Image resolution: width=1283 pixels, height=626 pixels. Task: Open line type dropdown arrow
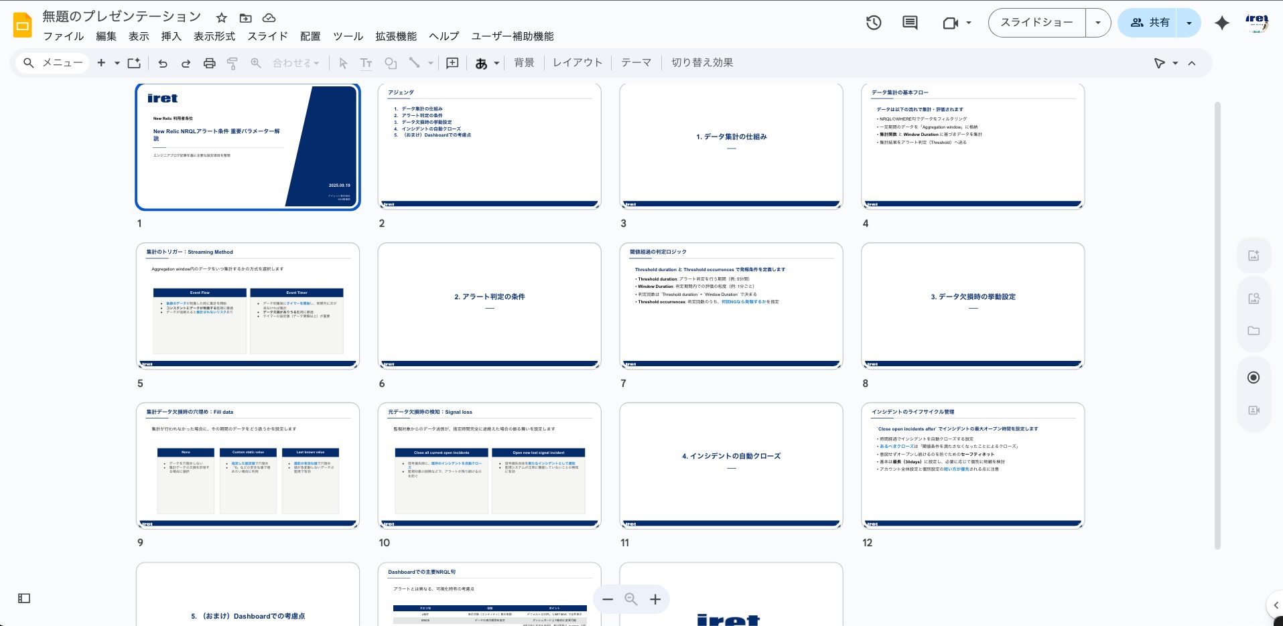pos(430,63)
